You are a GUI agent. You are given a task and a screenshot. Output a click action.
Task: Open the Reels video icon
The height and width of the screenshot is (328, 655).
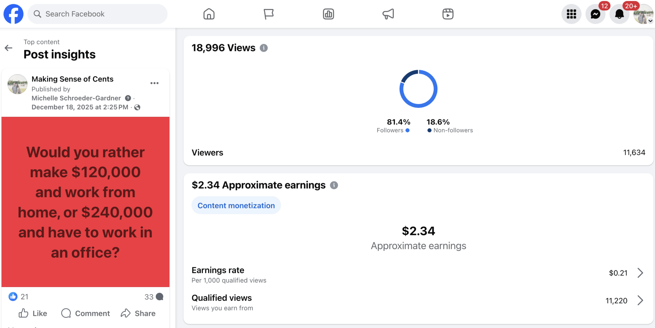(448, 14)
